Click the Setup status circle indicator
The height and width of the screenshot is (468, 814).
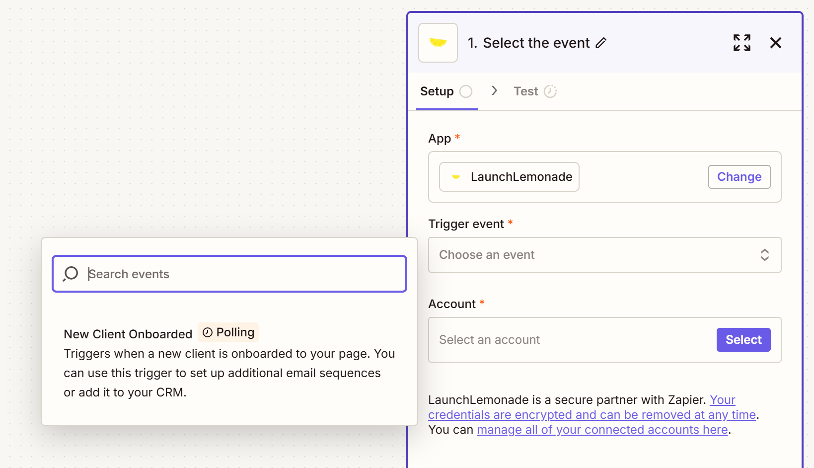(x=466, y=91)
